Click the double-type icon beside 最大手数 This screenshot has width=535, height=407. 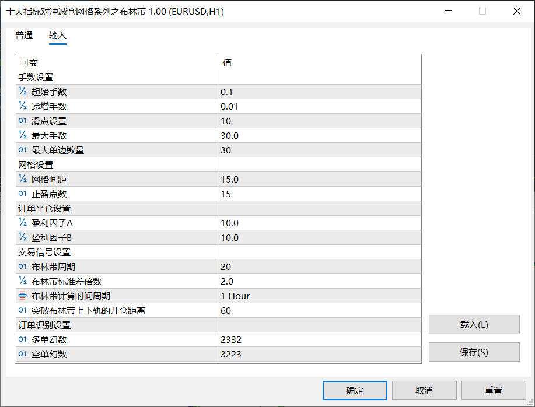tap(23, 135)
